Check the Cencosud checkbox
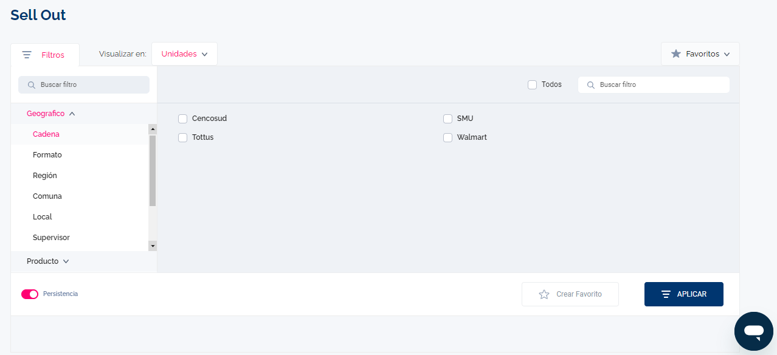 (x=182, y=119)
